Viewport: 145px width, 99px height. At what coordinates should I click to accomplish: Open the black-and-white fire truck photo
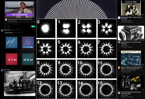[x=20, y=84]
